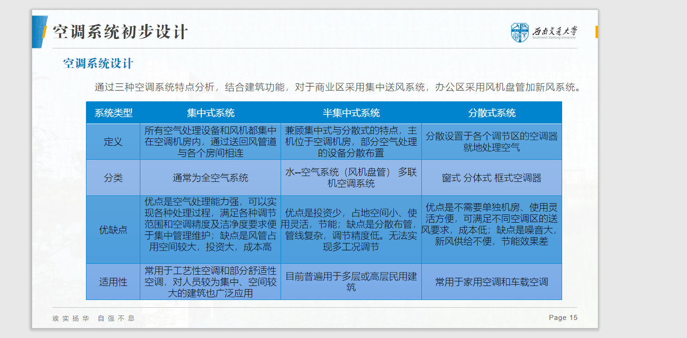Click the Southwest Jiaotong University emblem logo
The width and height of the screenshot is (687, 338).
(x=520, y=33)
